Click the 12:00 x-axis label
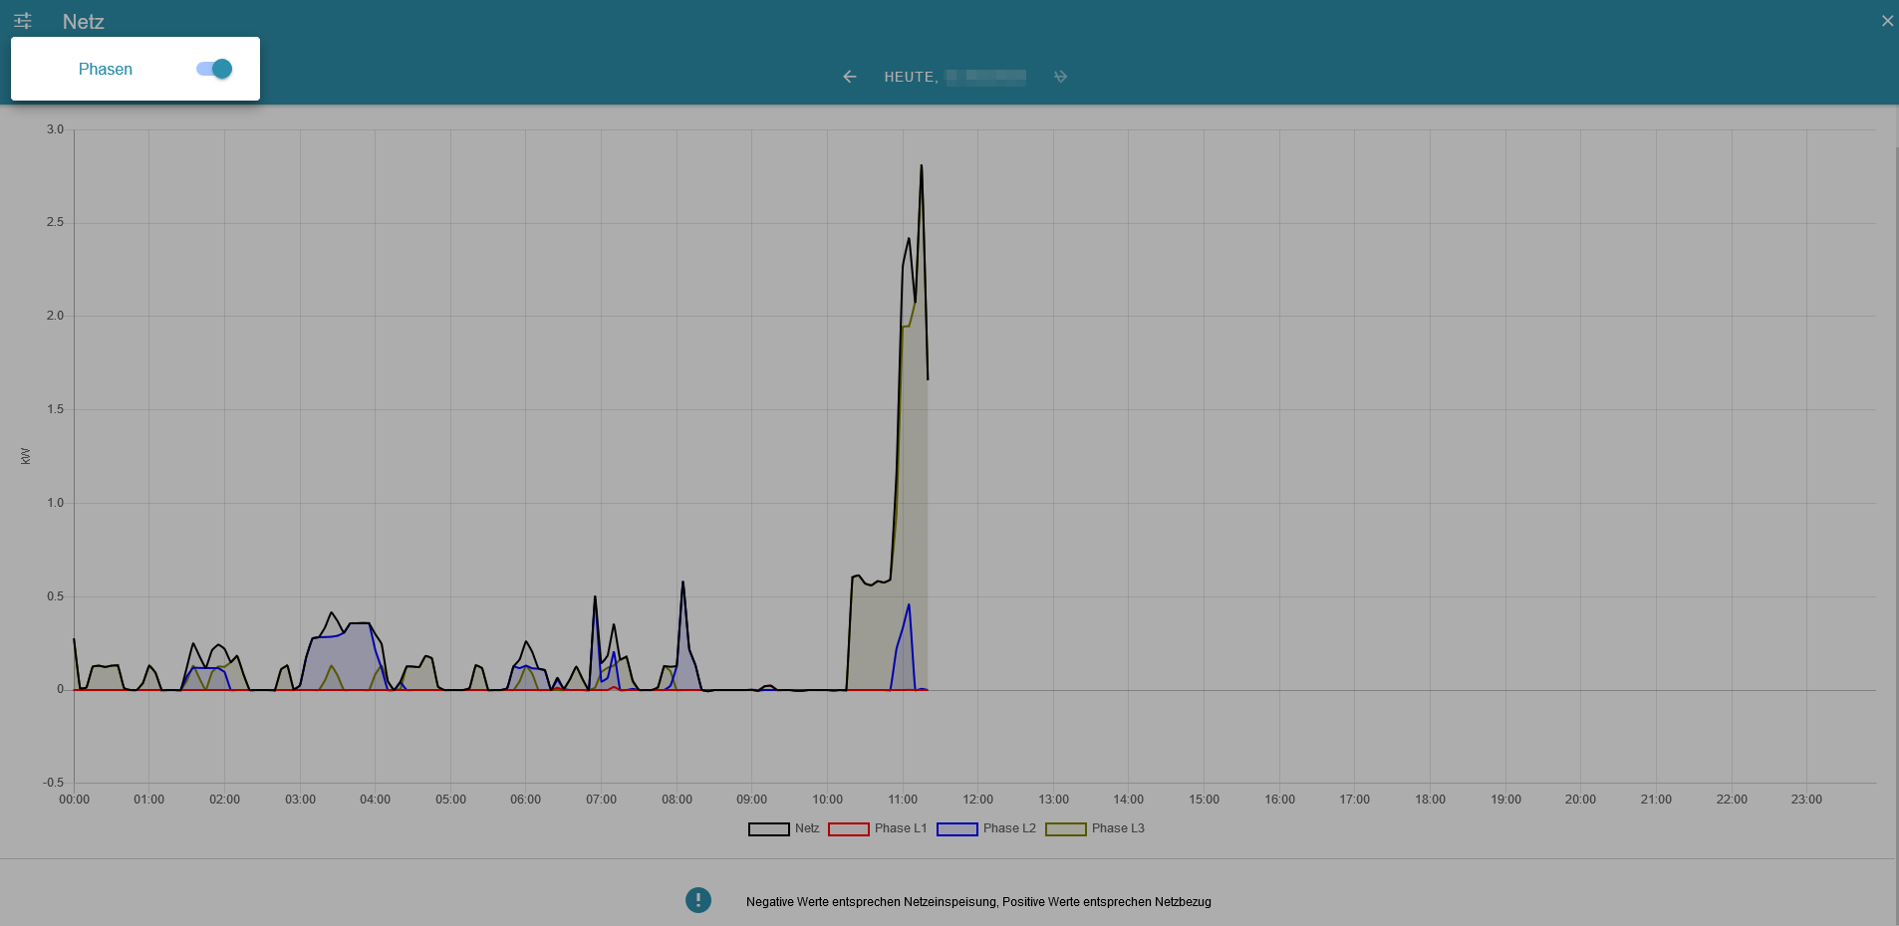The image size is (1899, 926). (x=978, y=800)
